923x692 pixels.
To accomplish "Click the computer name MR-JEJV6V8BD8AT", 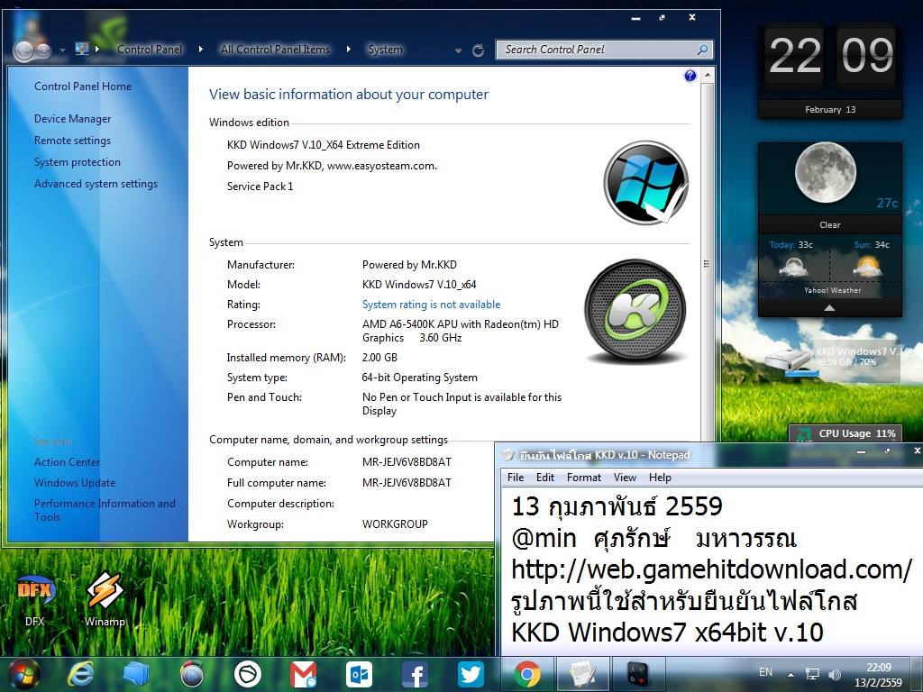I will (407, 462).
